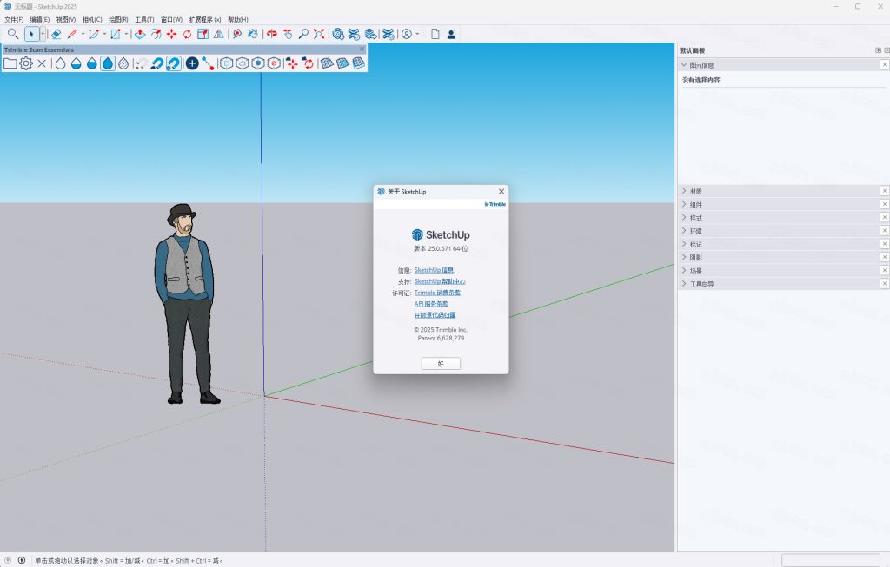Open point cloud file in Scan Essentials
Viewport: 890px width, 567px height.
coord(9,63)
